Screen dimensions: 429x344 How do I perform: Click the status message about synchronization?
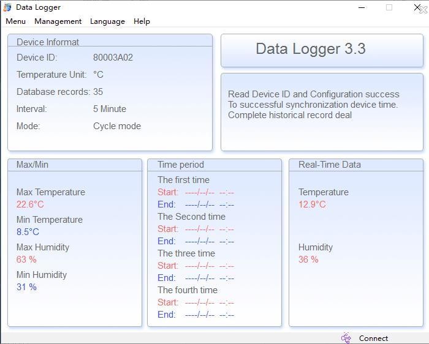pos(313,105)
